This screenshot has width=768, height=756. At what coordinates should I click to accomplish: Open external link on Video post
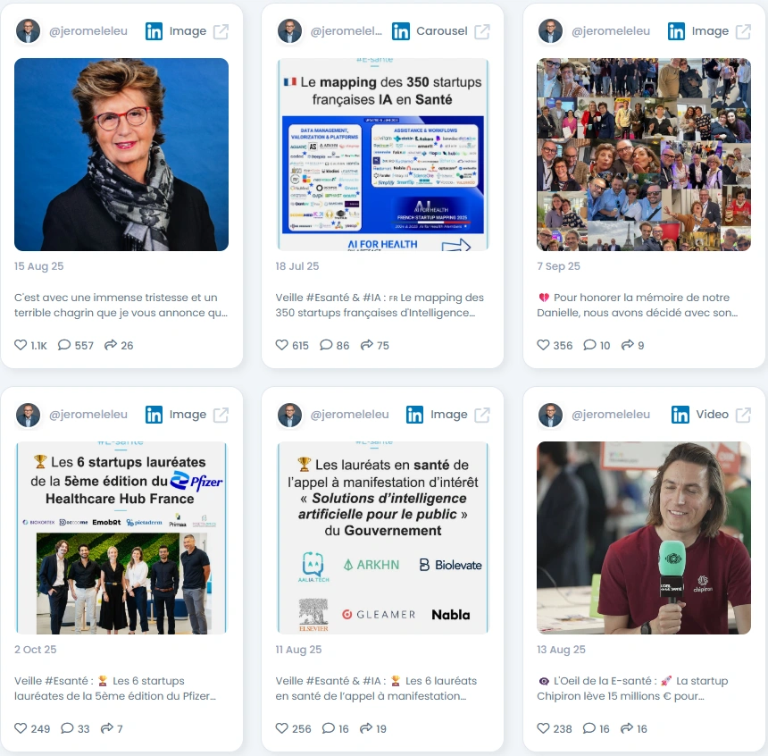(744, 415)
